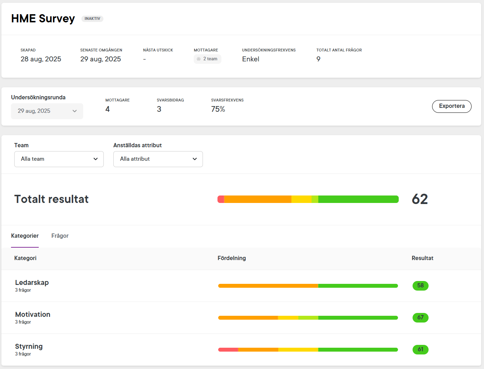
Task: Click the Exportera button
Action: pos(451,106)
